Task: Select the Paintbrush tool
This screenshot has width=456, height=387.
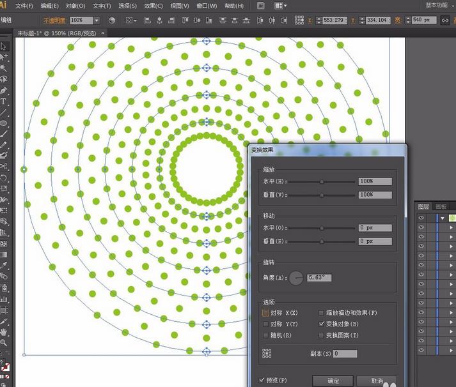Action: click(x=3, y=134)
